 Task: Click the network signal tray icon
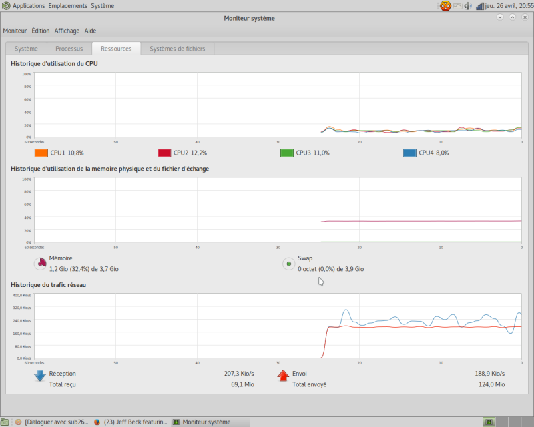coord(479,6)
